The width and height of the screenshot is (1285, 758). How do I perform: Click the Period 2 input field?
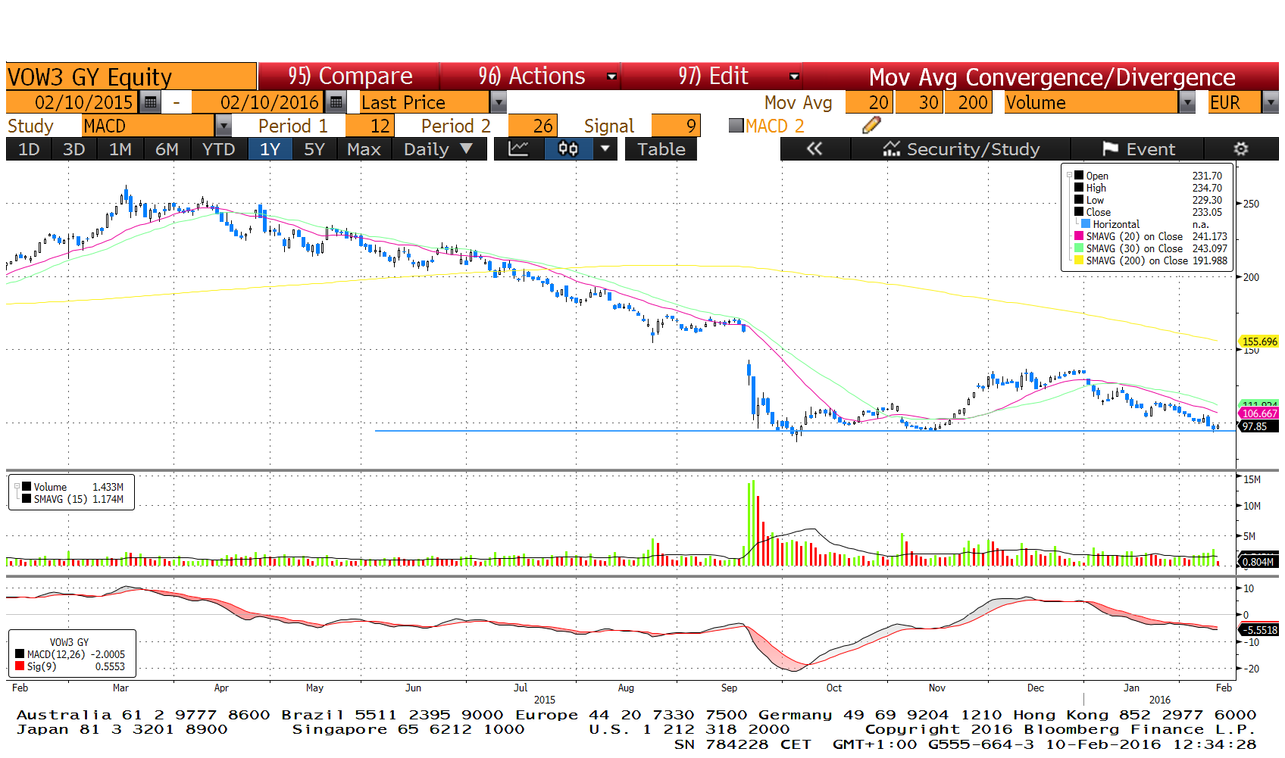[x=533, y=126]
